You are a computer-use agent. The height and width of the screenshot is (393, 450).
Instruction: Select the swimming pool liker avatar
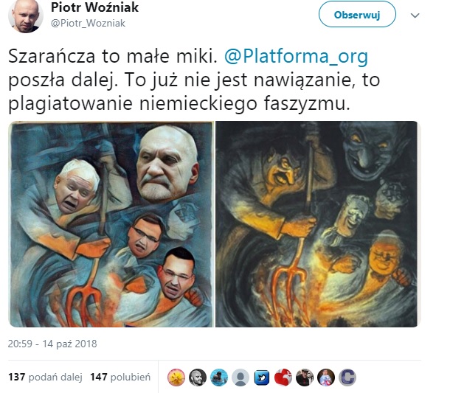tap(219, 378)
